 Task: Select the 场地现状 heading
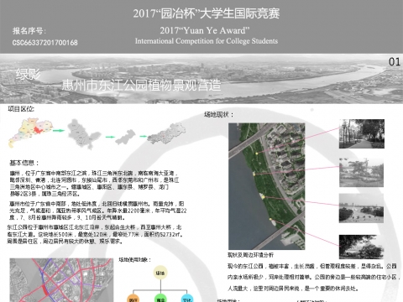(218, 114)
